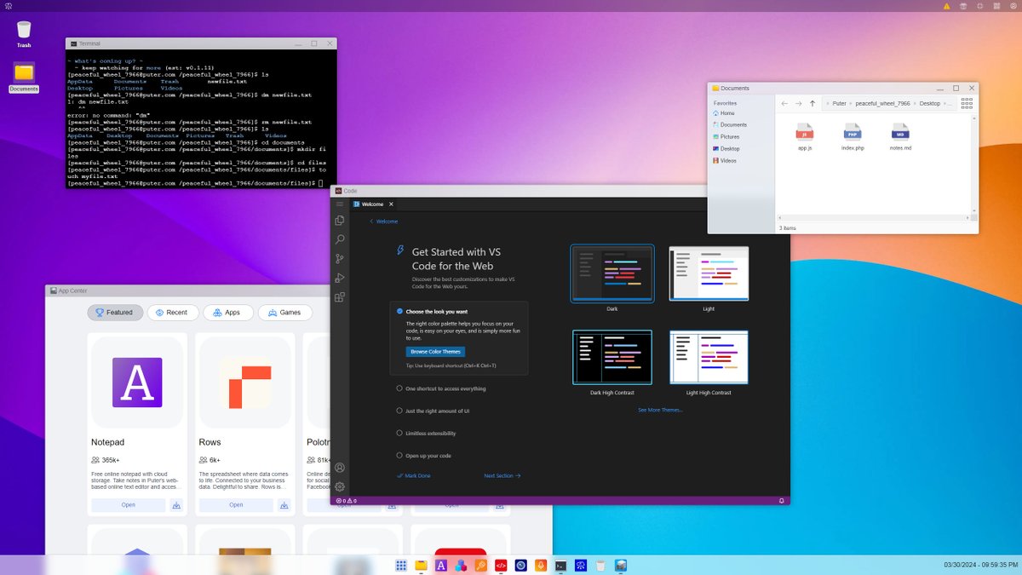Close the Welcome tab in VS Code
Image resolution: width=1022 pixels, height=575 pixels.
click(391, 204)
